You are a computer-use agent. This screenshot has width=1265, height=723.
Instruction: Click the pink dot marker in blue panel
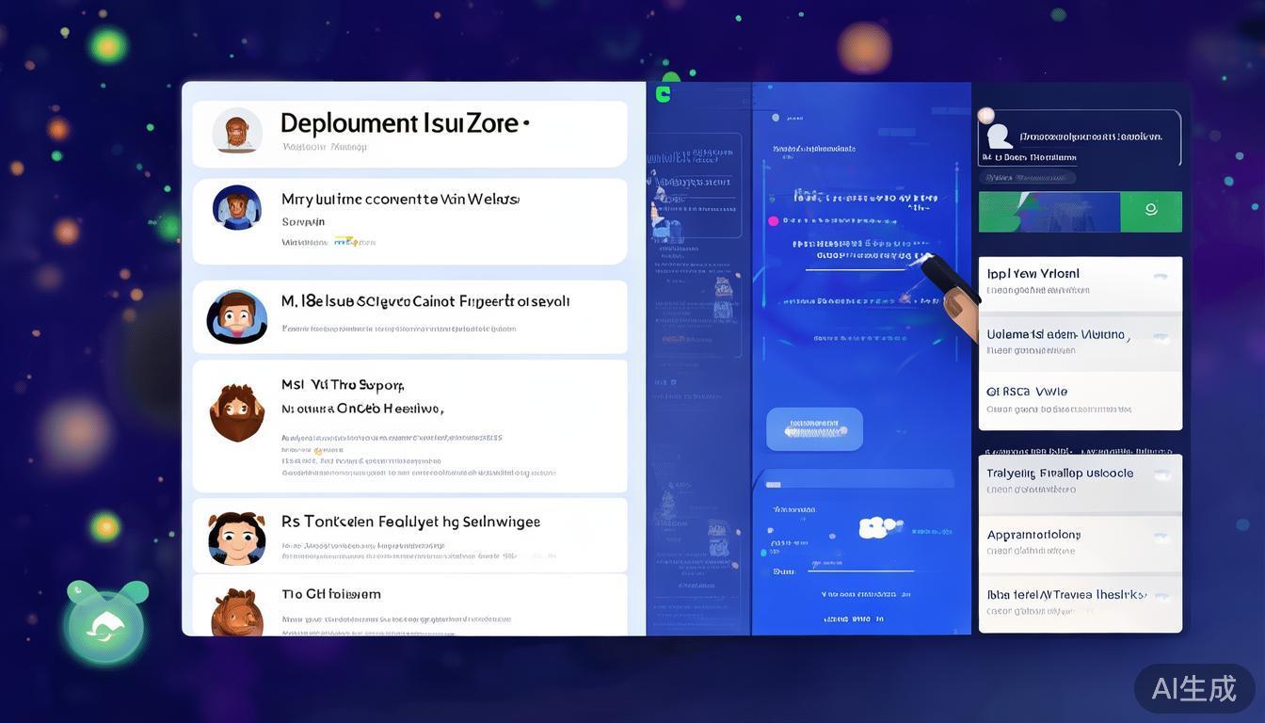click(x=774, y=221)
